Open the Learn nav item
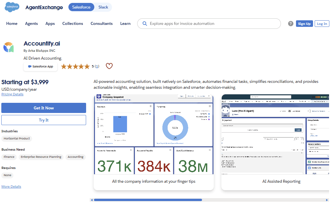The image size is (332, 204). [x=125, y=24]
